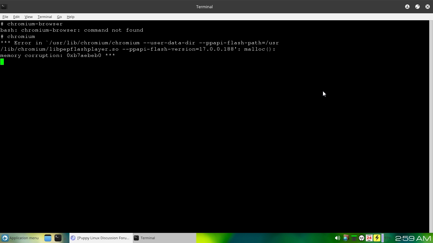
Task: Open the Help menu
Action: pos(70,17)
